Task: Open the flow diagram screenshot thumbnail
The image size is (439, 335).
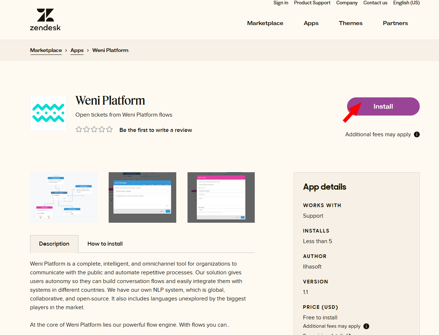Action: [x=64, y=197]
